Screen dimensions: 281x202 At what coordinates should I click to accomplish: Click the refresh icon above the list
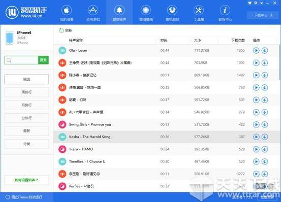[61, 30]
